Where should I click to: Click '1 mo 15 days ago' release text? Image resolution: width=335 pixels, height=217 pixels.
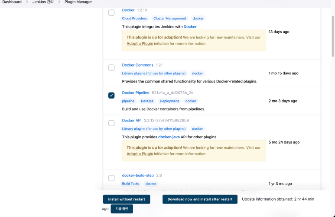click(x=283, y=73)
